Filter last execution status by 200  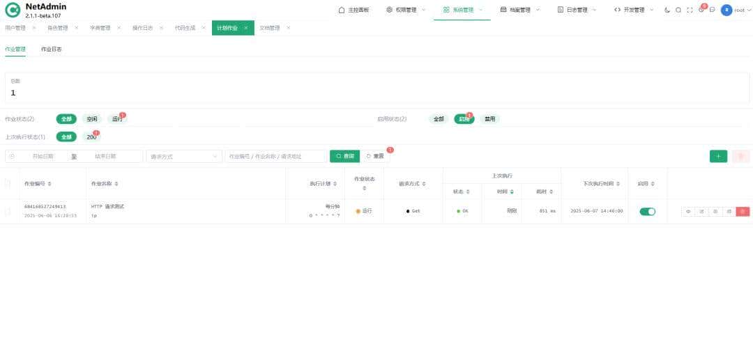(x=91, y=137)
